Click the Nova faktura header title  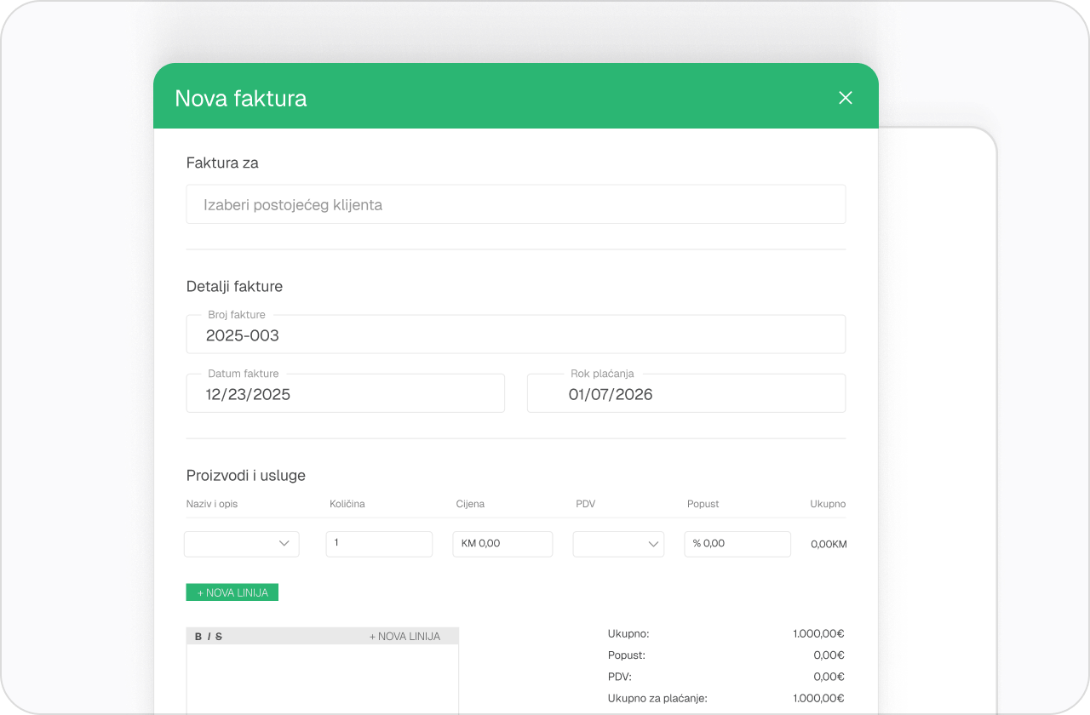tap(241, 98)
